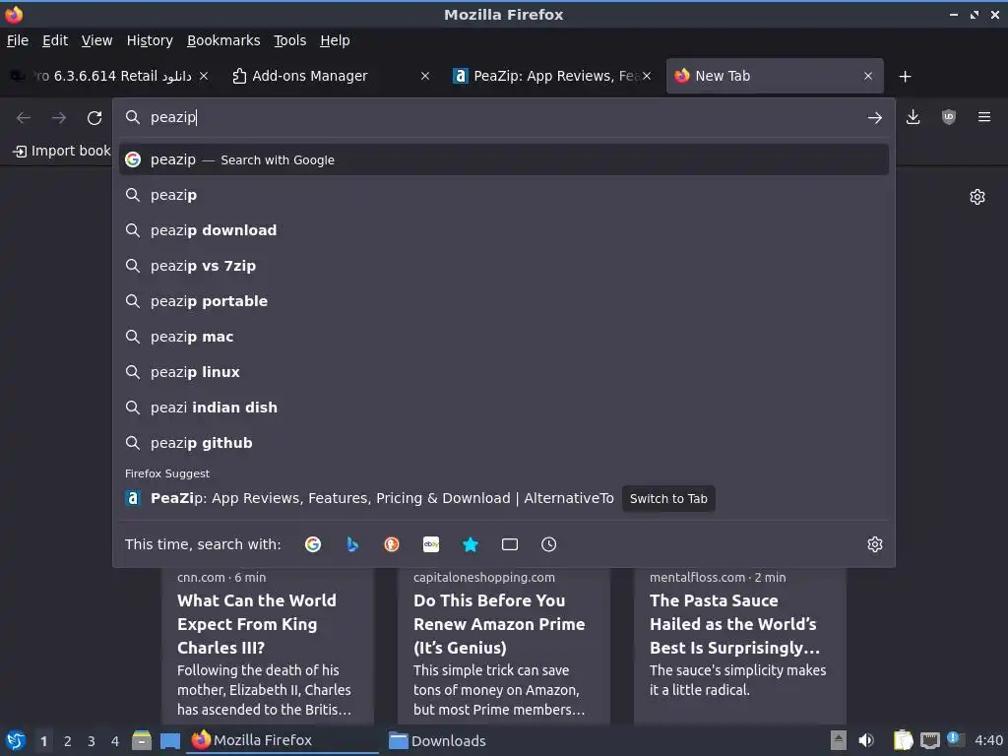
Task: Choose the 'peazip github' suggestion
Action: tap(504, 442)
